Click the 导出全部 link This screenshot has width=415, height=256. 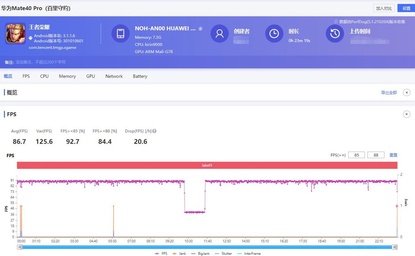point(389,93)
